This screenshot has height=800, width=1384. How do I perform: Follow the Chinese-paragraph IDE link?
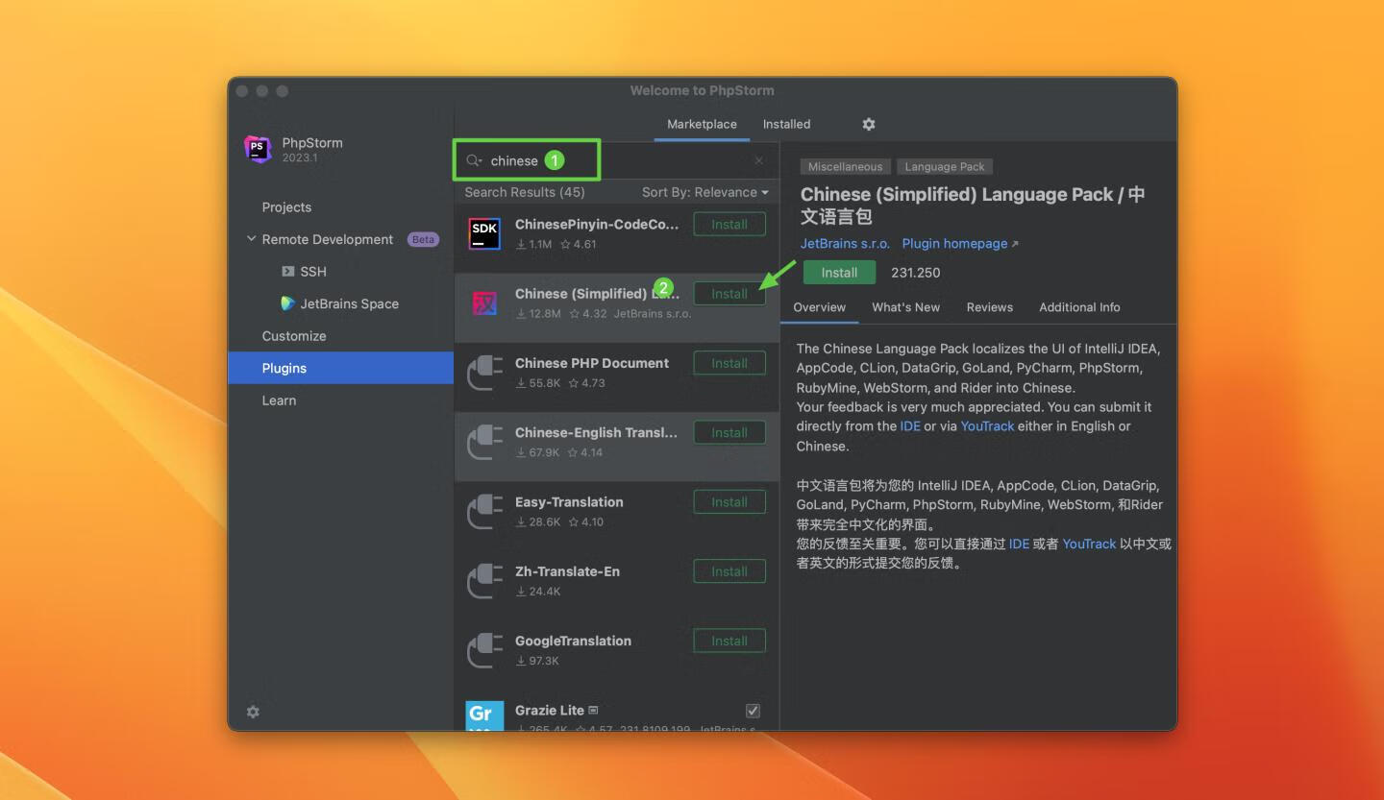1019,544
